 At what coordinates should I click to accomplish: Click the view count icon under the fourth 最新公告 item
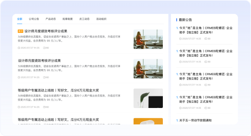(x=206, y=108)
